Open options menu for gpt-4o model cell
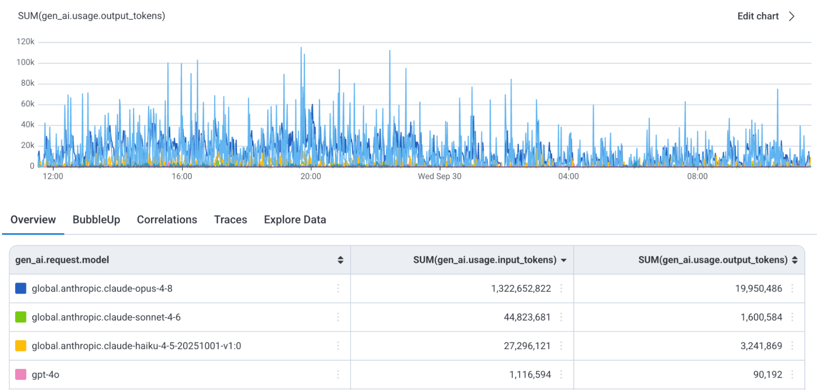The image size is (820, 390). (x=338, y=374)
